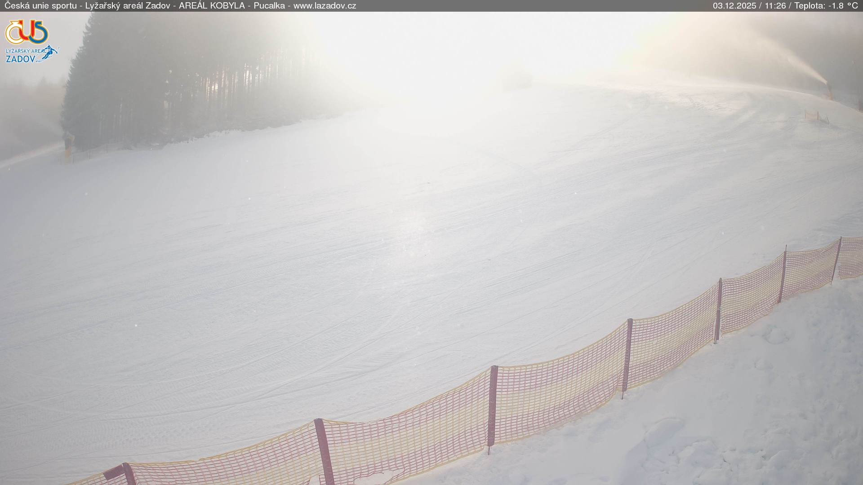The image size is (863, 485).
Task: Click the nearest red fence post at bottom
Action: pyautogui.click(x=325, y=450)
